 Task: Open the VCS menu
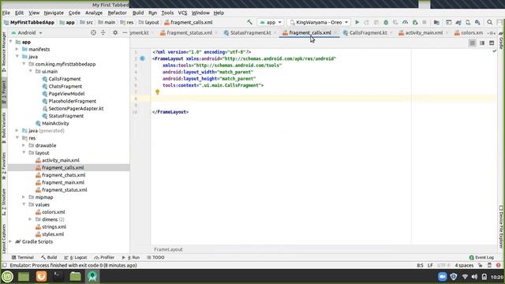[182, 13]
